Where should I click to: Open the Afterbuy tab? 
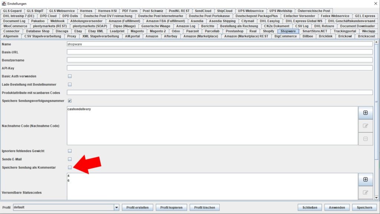(171, 36)
